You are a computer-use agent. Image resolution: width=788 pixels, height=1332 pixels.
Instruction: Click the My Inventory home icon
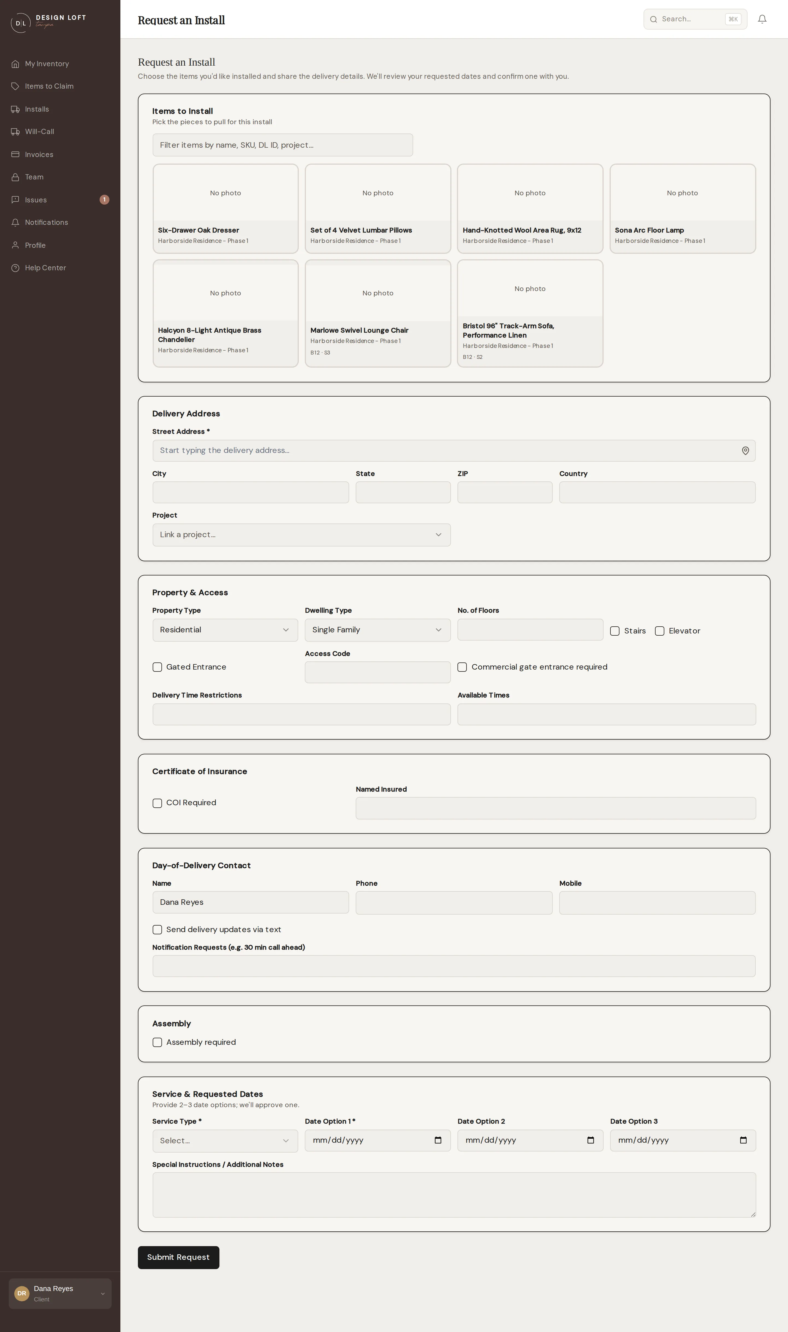tap(15, 64)
